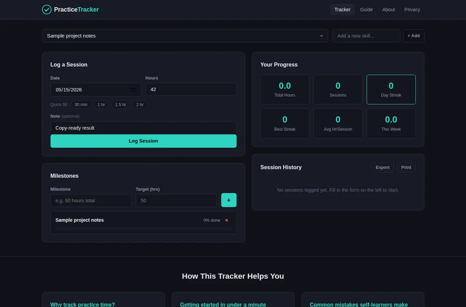Print the session history
Image resolution: width=466 pixels, height=307 pixels.
pyautogui.click(x=406, y=167)
